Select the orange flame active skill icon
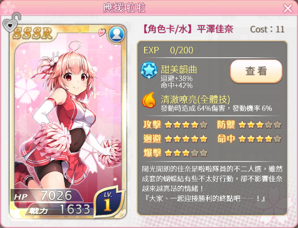This screenshot has height=228, width=298. 149,100
